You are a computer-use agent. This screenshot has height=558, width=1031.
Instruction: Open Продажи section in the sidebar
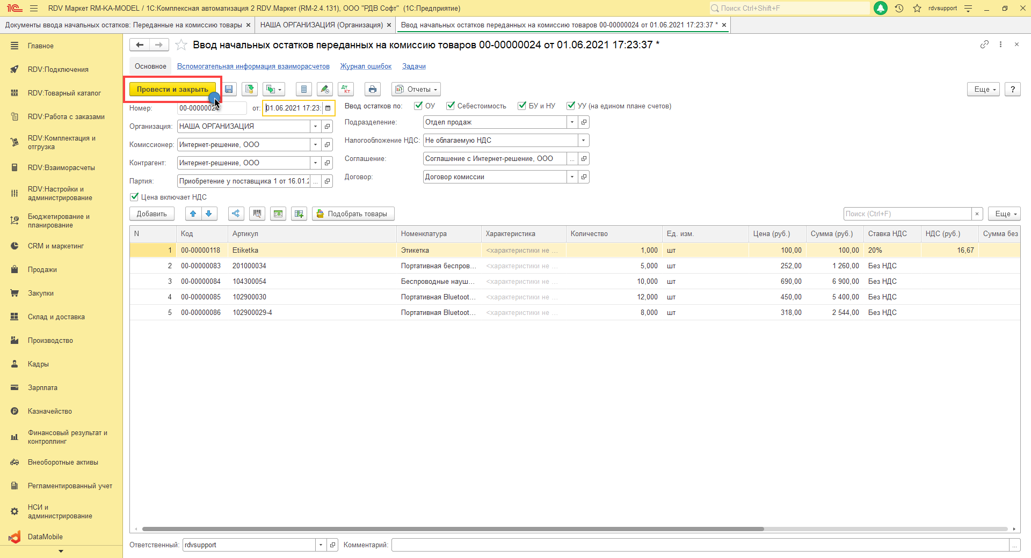(42, 270)
